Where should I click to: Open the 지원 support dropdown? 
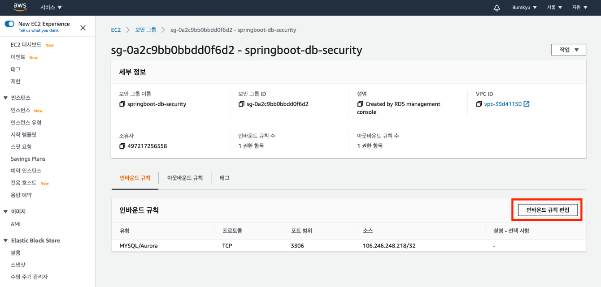pos(579,8)
